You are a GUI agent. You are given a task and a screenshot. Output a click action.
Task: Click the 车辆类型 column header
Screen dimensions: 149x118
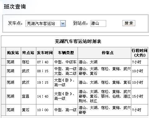tap(65, 53)
